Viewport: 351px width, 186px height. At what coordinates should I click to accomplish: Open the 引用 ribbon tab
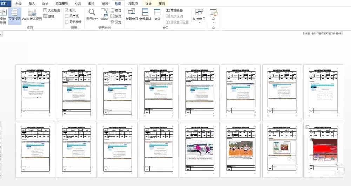click(78, 4)
